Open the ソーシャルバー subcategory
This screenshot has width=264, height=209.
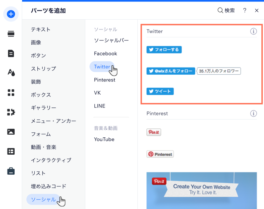click(x=111, y=40)
